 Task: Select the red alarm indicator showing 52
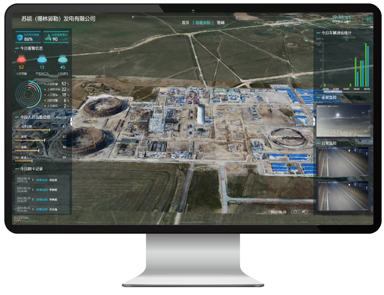[21, 60]
